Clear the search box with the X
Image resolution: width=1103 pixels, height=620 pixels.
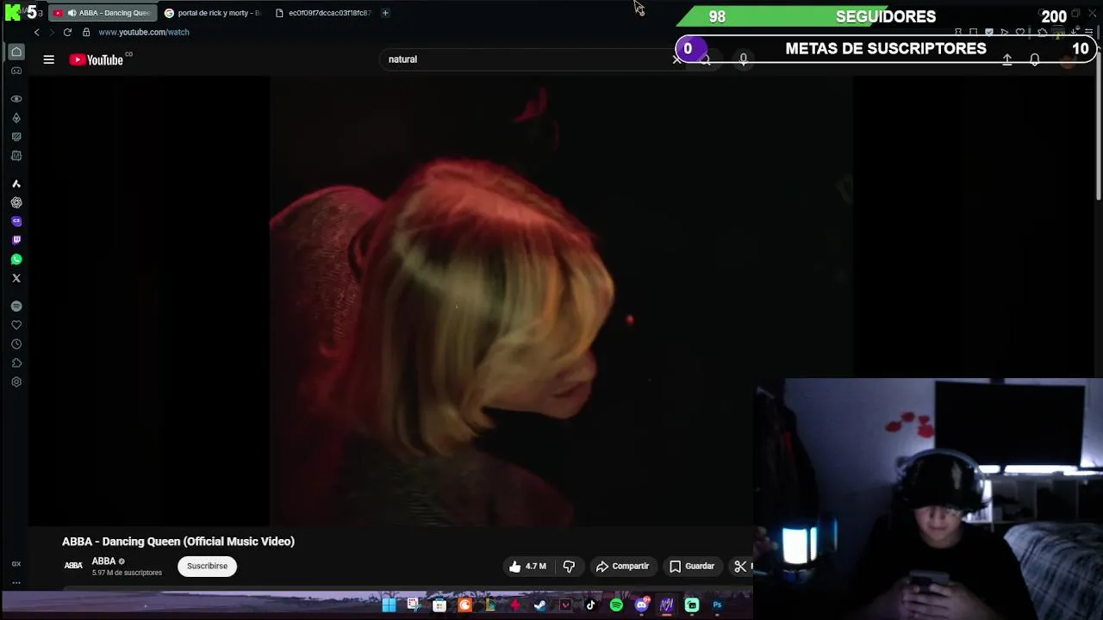(x=676, y=59)
